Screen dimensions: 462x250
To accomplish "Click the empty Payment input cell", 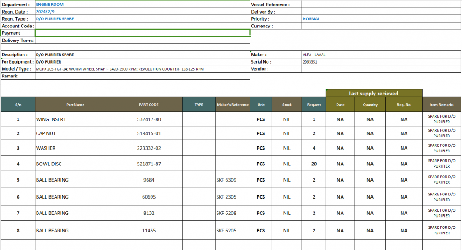I will click(142, 33).
